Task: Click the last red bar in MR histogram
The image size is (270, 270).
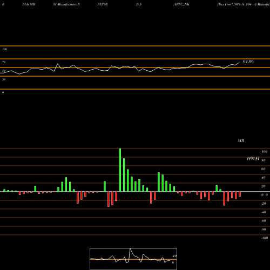Action: point(240,194)
